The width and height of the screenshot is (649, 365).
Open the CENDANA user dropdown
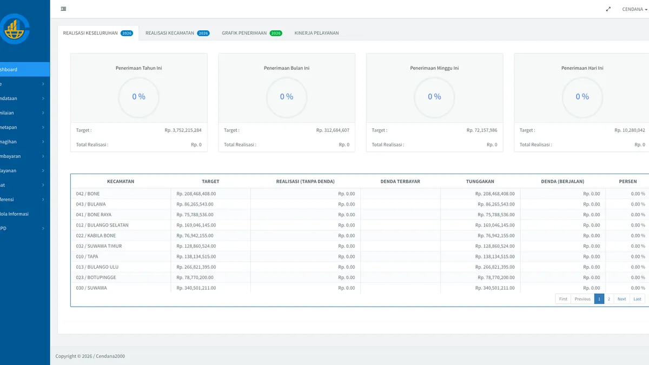click(634, 9)
